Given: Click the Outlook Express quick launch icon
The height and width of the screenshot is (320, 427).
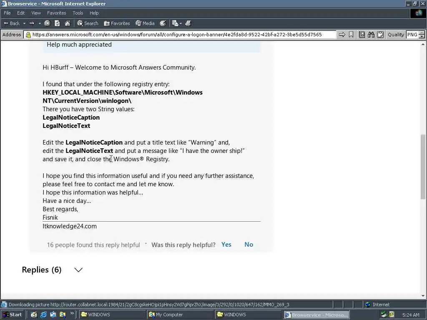Looking at the screenshot, I should (x=53, y=315).
